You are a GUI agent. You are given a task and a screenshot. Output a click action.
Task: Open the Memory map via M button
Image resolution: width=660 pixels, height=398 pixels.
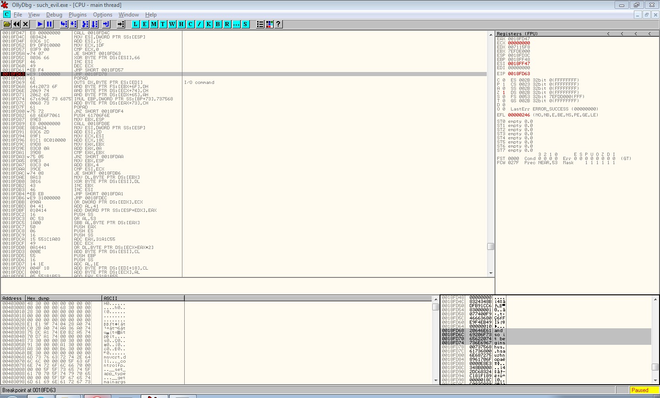(x=154, y=24)
